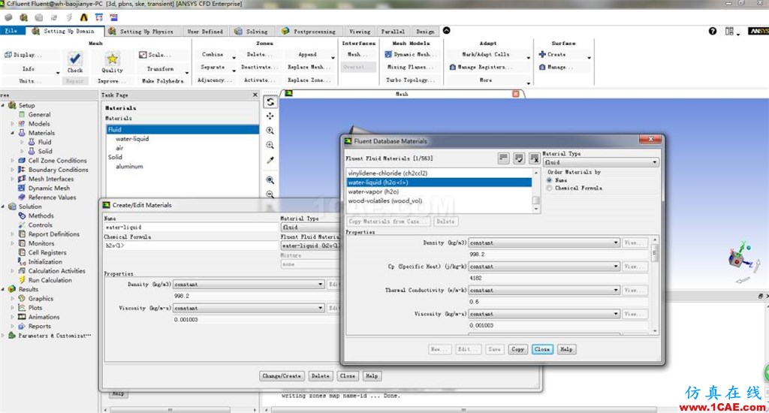Expand Boundary Conditions tree node
769x413 pixels.
coord(12,170)
